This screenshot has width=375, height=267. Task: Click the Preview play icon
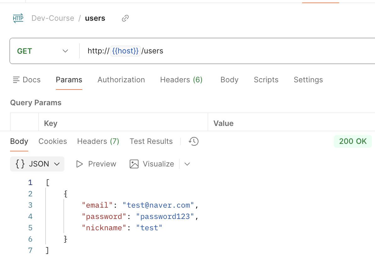click(80, 164)
